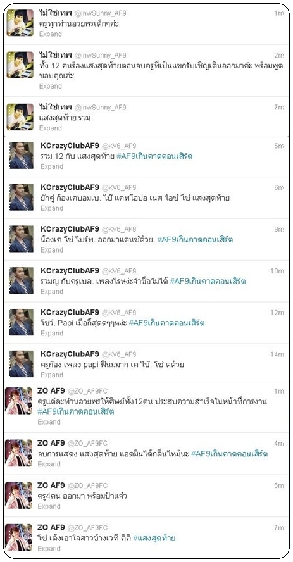The width and height of the screenshot is (293, 562).
Task: Click the 10m timestamp on KCrazyClubAF9's tweet
Action: (277, 271)
